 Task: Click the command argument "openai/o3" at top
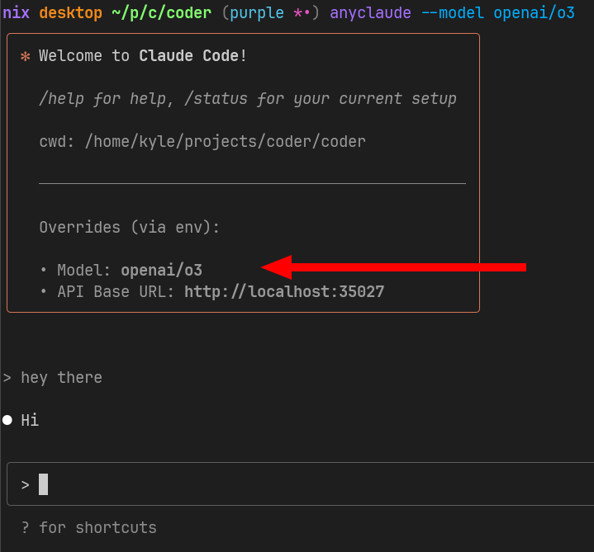[x=535, y=13]
